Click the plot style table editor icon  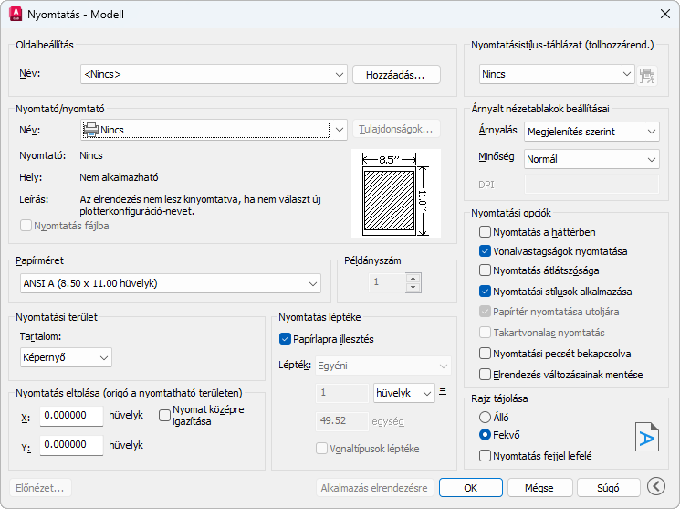(648, 75)
